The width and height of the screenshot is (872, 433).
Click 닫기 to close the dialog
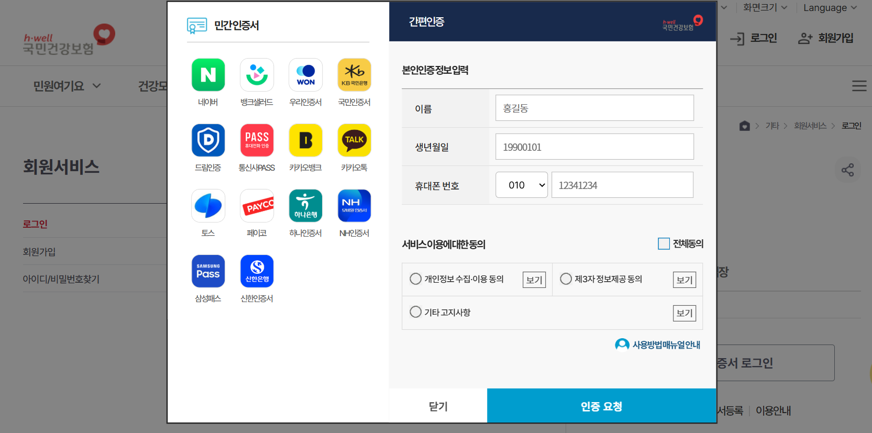pos(438,406)
